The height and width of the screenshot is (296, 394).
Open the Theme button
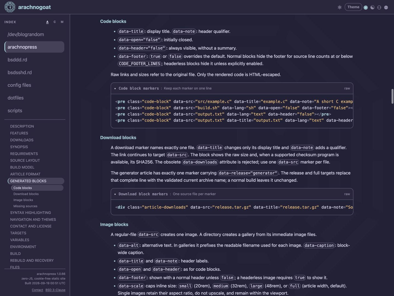tap(353, 7)
